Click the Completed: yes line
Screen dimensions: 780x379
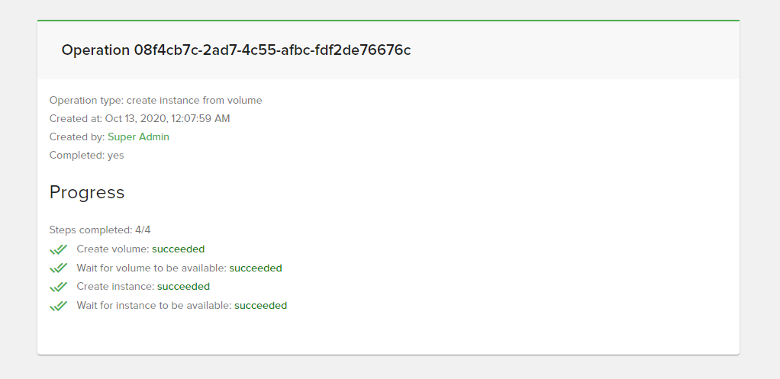coord(86,156)
